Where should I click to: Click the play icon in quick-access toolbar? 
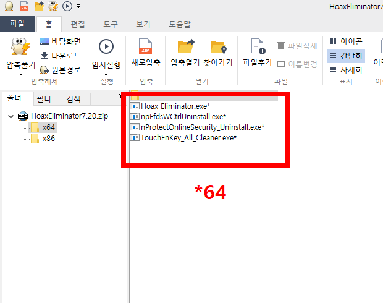click(67, 6)
